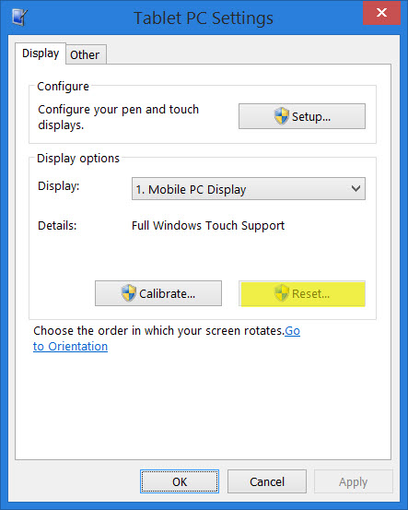Viewport: 408px width, 510px height.
Task: Click the Reset... text label
Action: [310, 293]
